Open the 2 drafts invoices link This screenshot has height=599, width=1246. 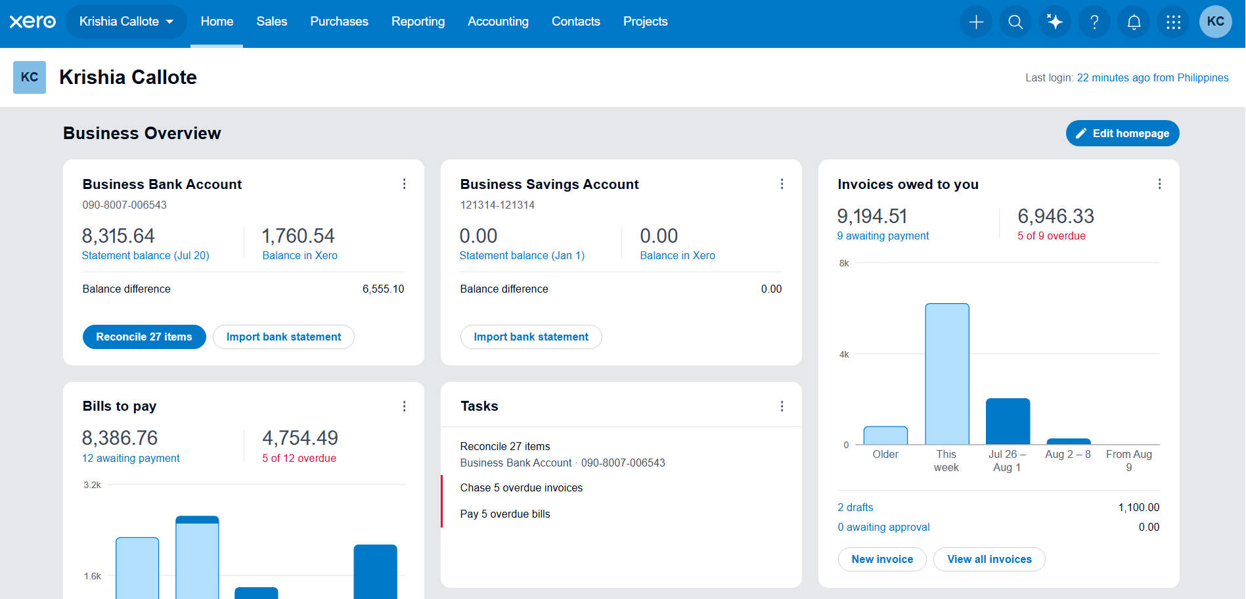tap(856, 508)
